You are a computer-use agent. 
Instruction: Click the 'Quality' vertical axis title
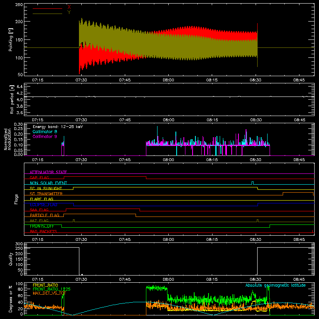11,259
